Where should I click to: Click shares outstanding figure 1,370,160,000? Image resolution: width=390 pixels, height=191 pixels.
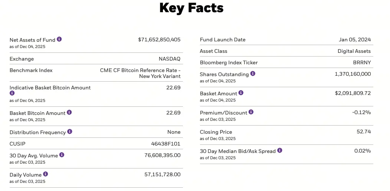point(353,74)
